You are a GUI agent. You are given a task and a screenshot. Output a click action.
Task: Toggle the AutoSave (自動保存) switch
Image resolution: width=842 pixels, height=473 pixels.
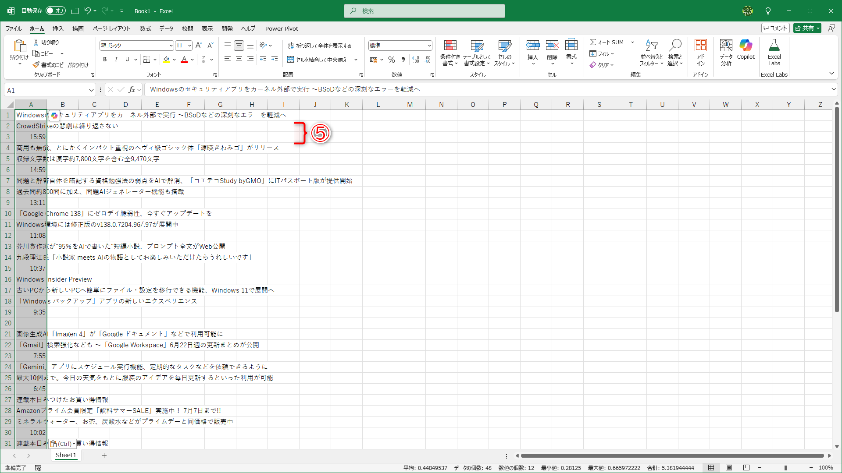click(55, 11)
